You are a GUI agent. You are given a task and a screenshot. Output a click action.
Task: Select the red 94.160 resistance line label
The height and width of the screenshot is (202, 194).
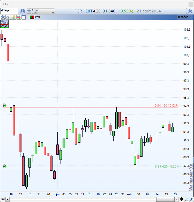tap(167, 106)
